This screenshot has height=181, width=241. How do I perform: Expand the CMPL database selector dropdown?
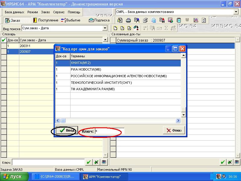point(236,12)
